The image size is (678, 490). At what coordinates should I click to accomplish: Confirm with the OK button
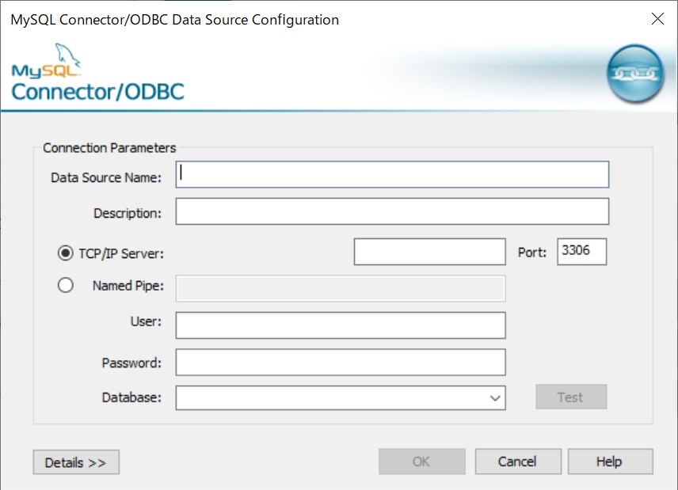(x=422, y=462)
